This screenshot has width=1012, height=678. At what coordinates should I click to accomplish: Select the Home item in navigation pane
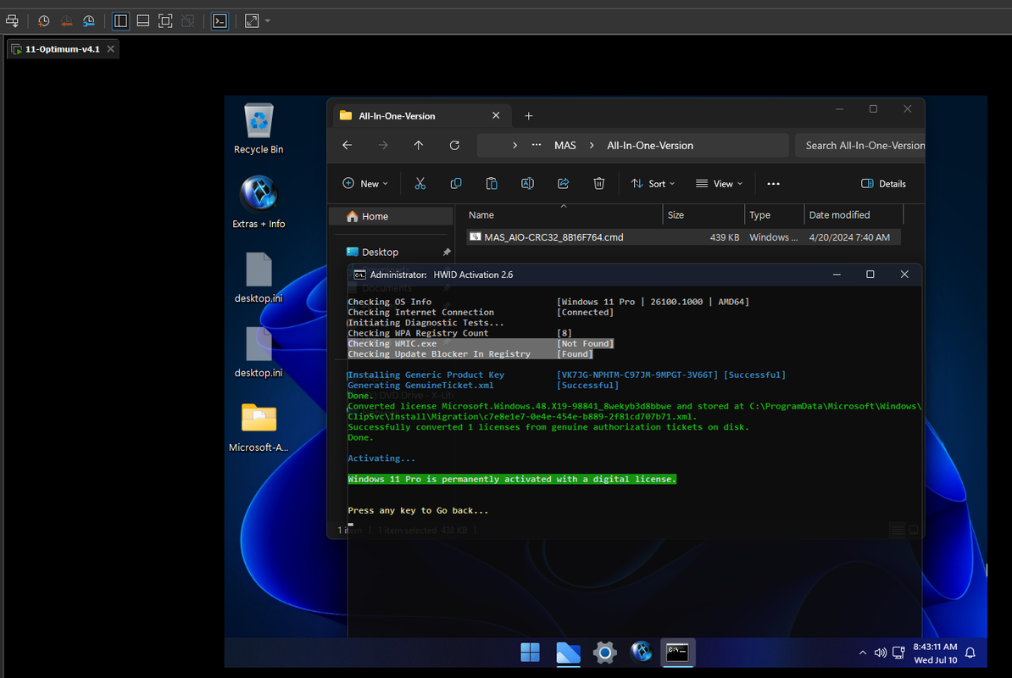coord(375,216)
